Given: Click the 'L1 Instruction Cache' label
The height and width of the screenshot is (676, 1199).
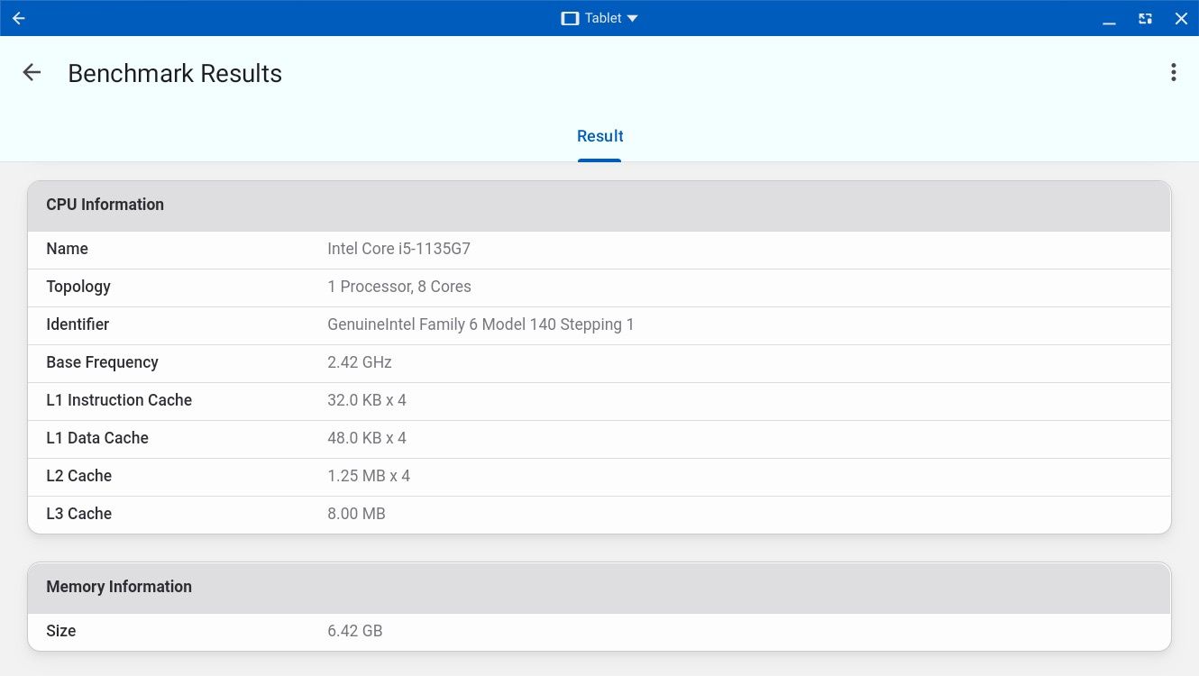Looking at the screenshot, I should (x=119, y=400).
